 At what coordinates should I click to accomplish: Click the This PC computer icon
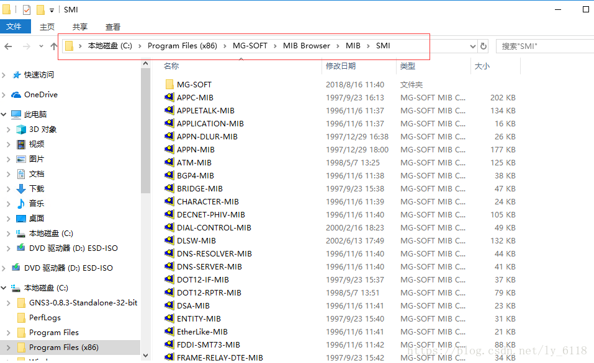click(x=16, y=114)
